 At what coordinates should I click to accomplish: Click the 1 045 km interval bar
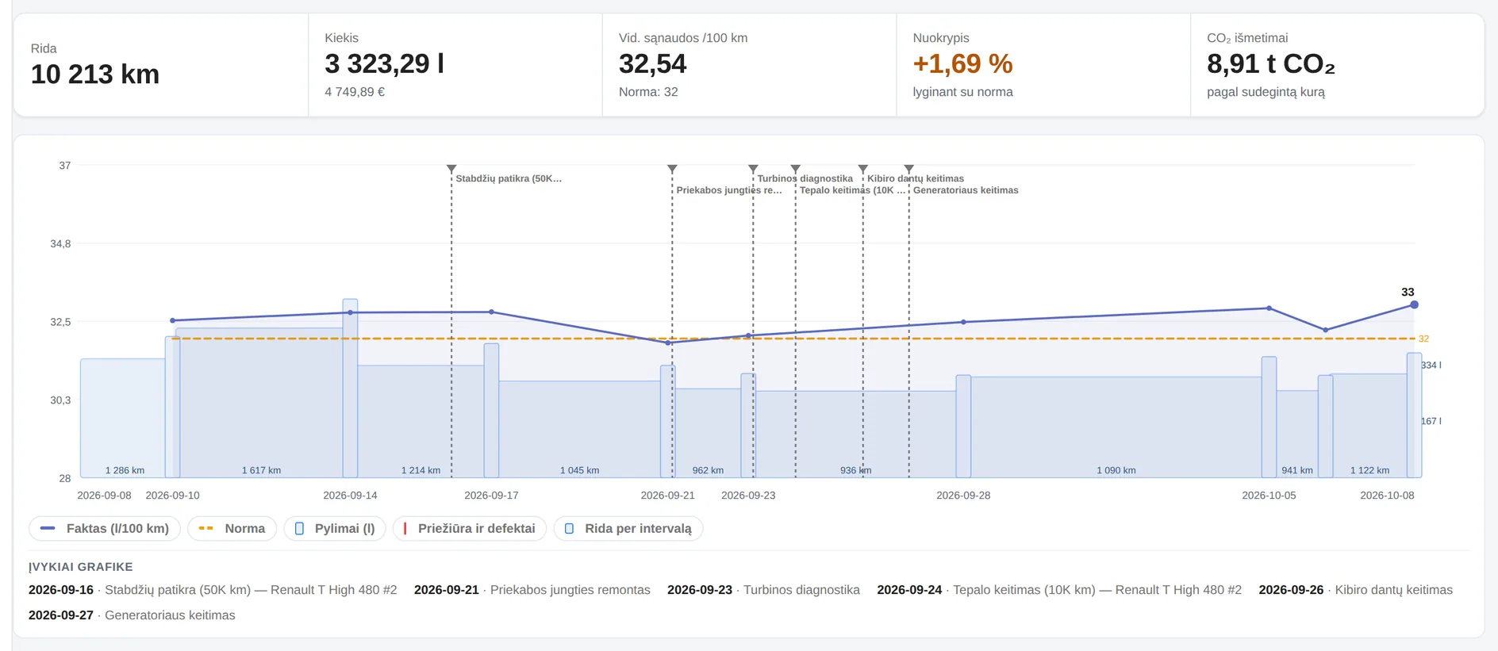tap(579, 429)
